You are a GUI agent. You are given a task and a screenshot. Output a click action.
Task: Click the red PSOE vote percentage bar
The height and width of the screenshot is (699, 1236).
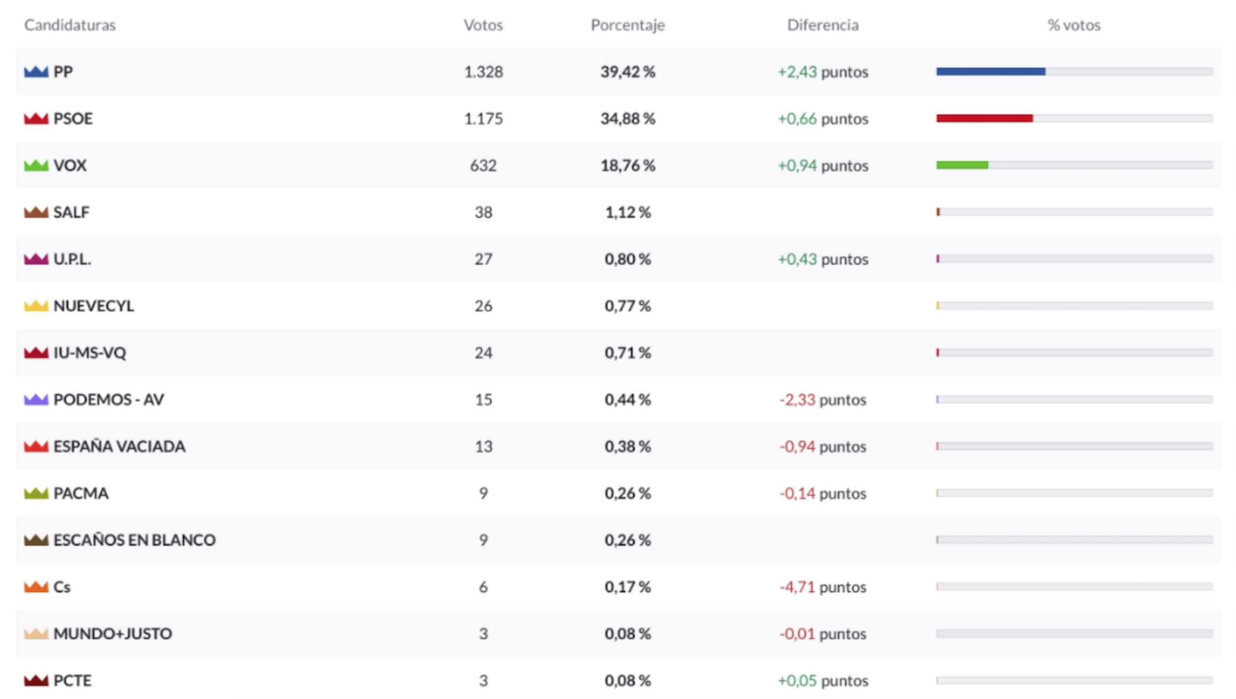984,118
